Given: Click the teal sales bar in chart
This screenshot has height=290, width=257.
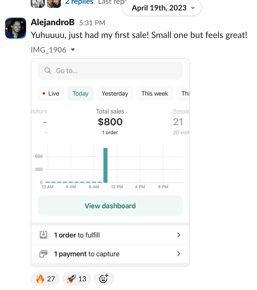Looking at the screenshot, I should point(105,165).
